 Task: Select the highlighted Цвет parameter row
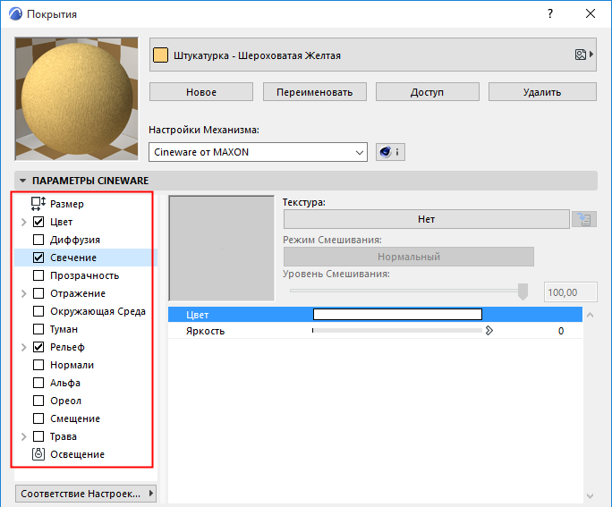click(375, 315)
